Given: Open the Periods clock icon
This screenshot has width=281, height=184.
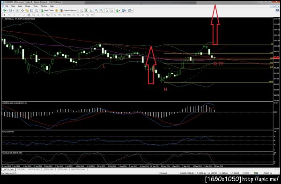Looking at the screenshot, I should 123,10.
